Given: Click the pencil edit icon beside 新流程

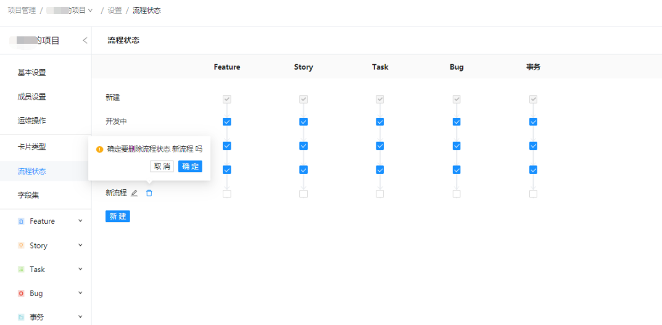Looking at the screenshot, I should (134, 193).
